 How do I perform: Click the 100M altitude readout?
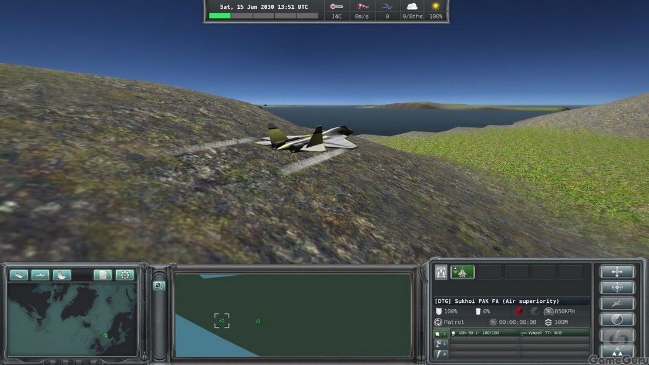(561, 322)
